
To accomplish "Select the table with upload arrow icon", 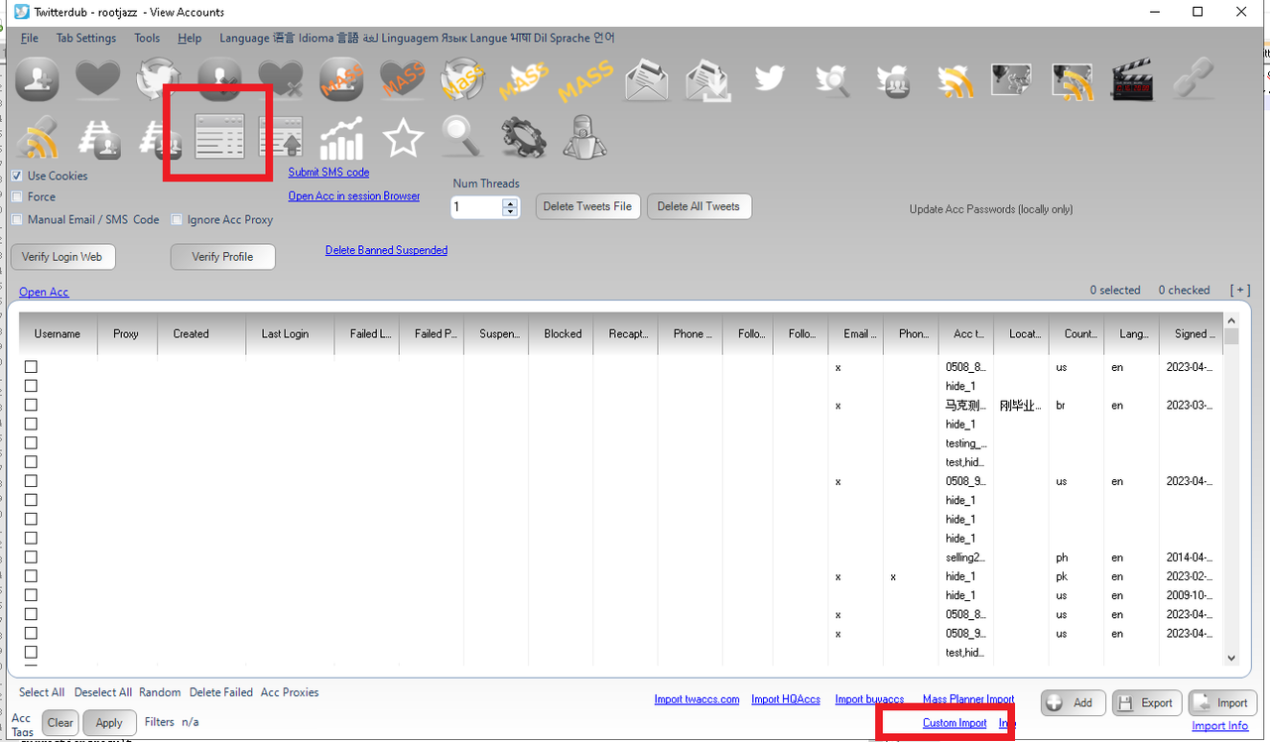I will tap(281, 138).
